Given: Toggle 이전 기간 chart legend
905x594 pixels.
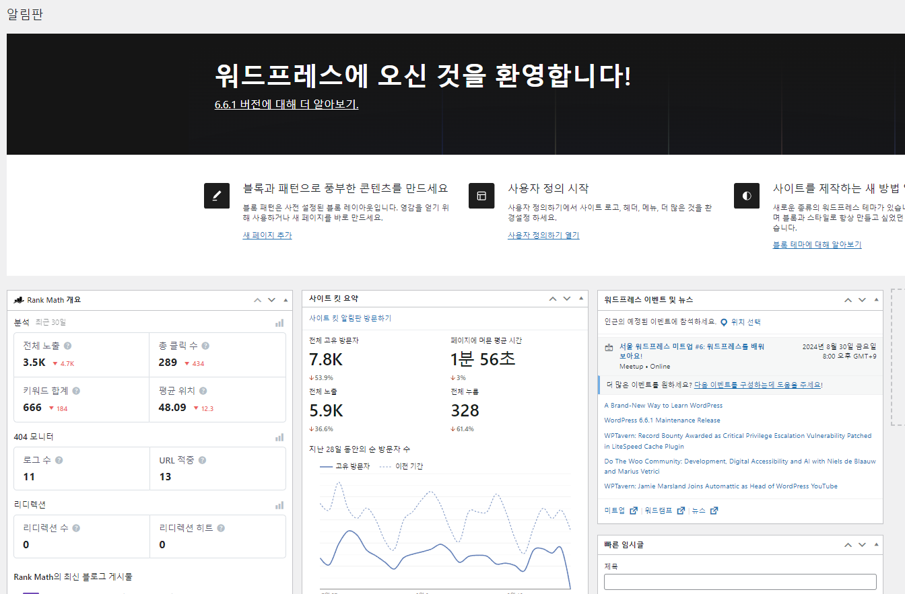Looking at the screenshot, I should [401, 466].
